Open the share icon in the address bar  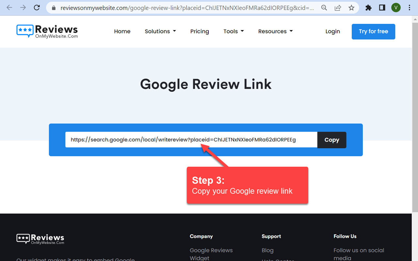(338, 8)
